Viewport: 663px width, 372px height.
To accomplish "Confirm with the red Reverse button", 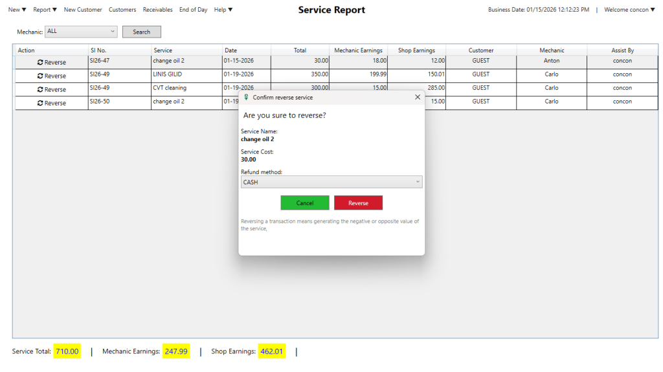I will click(358, 203).
